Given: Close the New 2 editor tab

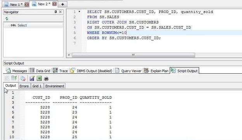Looking at the screenshot, I should pos(54,4).
